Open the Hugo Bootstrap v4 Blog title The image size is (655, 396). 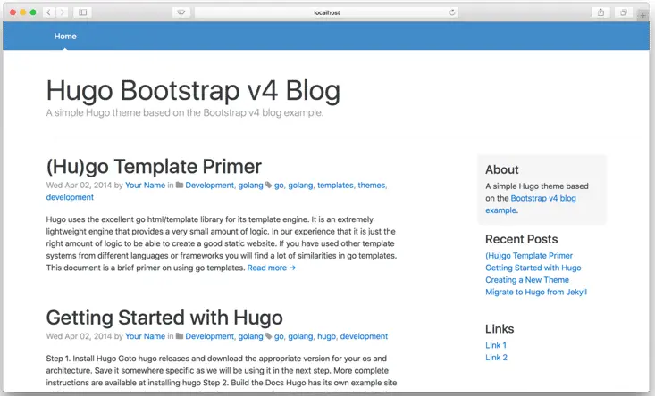coord(193,90)
